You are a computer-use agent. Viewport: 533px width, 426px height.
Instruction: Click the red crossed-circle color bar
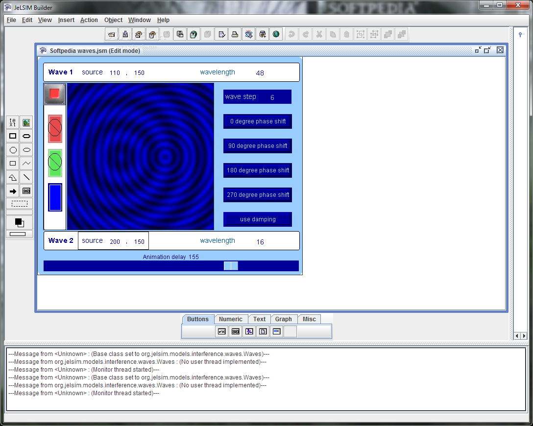click(55, 128)
